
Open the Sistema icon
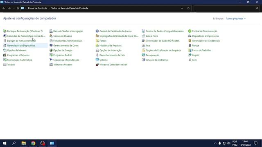(x=97, y=60)
